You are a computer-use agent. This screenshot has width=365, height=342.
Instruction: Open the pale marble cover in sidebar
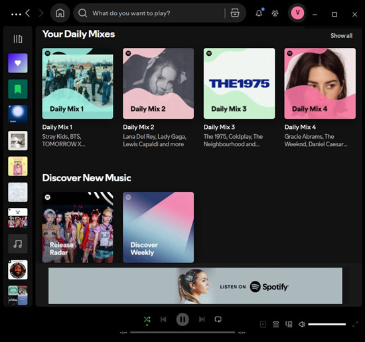click(x=18, y=192)
